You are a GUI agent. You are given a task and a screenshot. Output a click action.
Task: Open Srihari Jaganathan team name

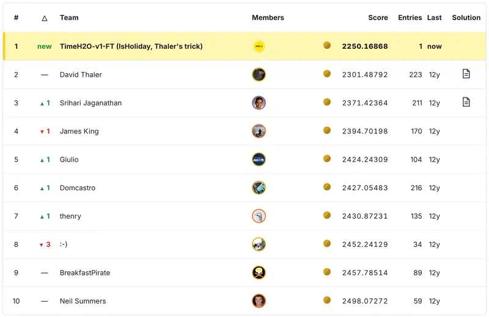(x=90, y=103)
